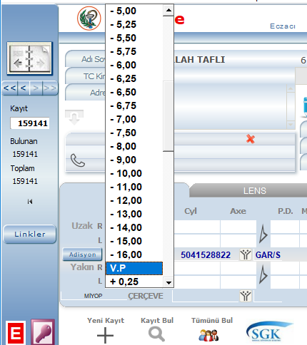Click the dropdown list scroll-down arrow
Image resolution: width=307 pixels, height=345 pixels.
click(168, 282)
